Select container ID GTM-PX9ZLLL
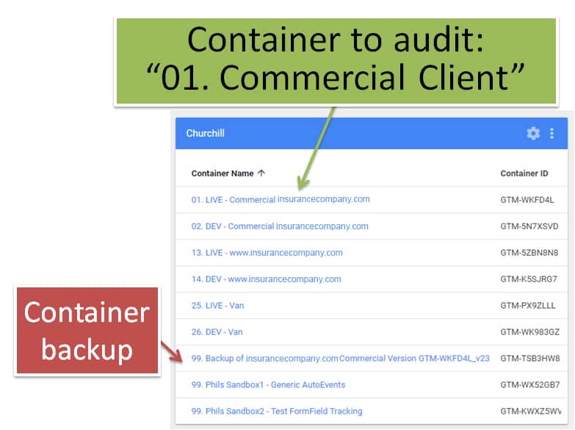 (527, 306)
